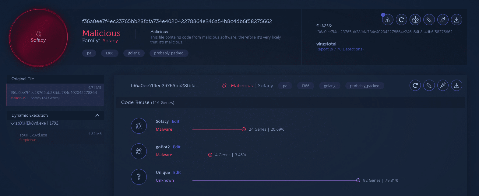Click the syringe vaccine icon in top header
This screenshot has height=196, width=479.
[443, 20]
